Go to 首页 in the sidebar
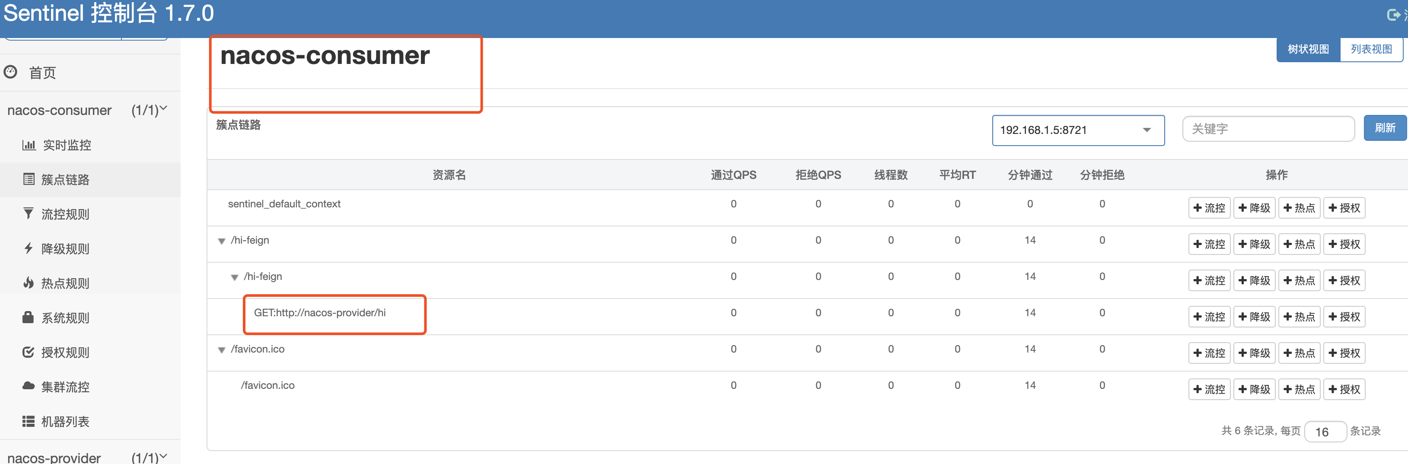Viewport: 1408px width, 464px height. (42, 73)
